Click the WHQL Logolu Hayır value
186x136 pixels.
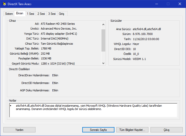[x=136, y=44]
